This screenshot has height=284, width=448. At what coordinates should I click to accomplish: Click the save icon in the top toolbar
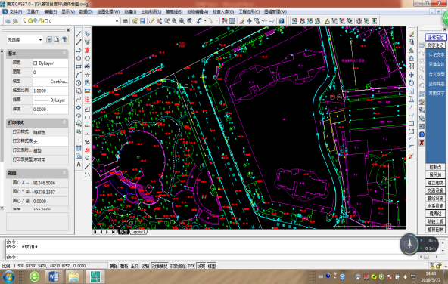(x=142, y=21)
